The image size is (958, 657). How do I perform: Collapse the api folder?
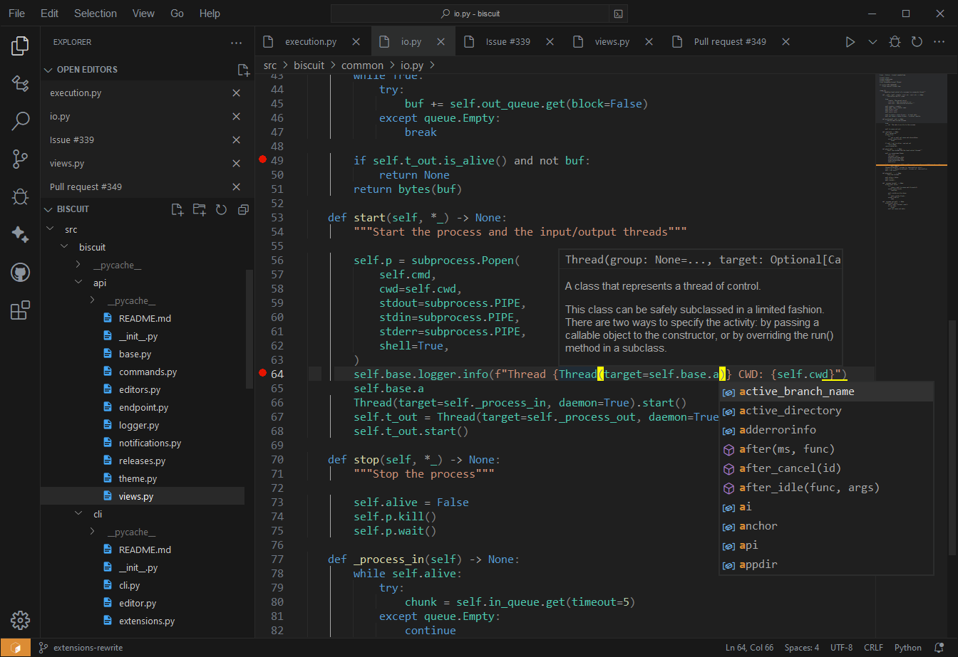(78, 283)
